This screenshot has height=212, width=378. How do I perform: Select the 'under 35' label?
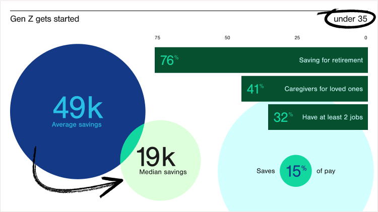(350, 19)
